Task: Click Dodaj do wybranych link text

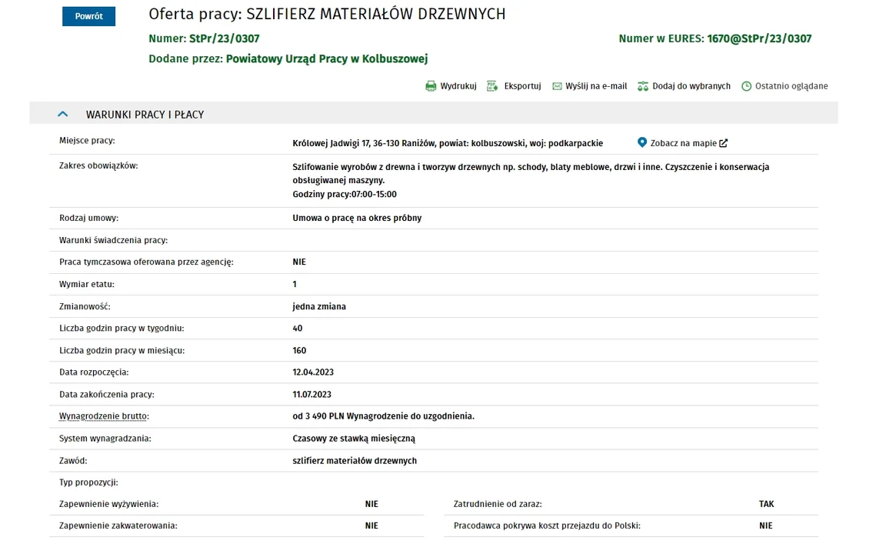Action: coord(691,86)
